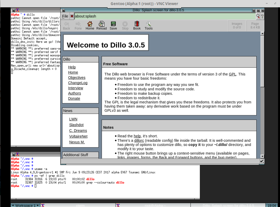This screenshot has height=207, width=280.
Task: Click the bug meter checkmark icon
Action: pyautogui.click(x=262, y=161)
